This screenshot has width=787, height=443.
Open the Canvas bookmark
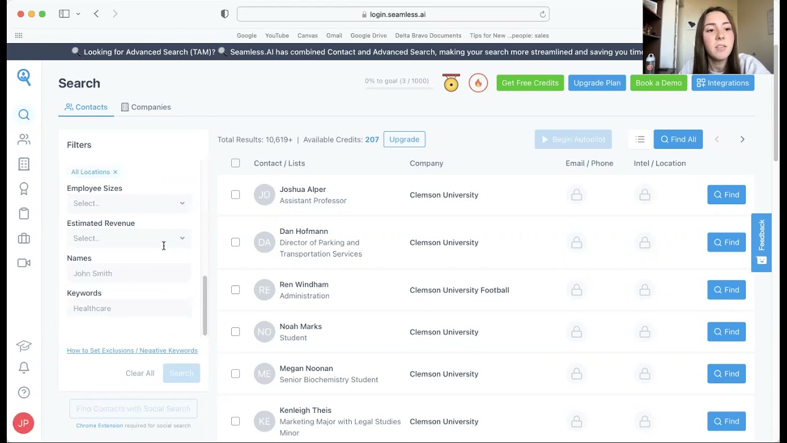307,36
